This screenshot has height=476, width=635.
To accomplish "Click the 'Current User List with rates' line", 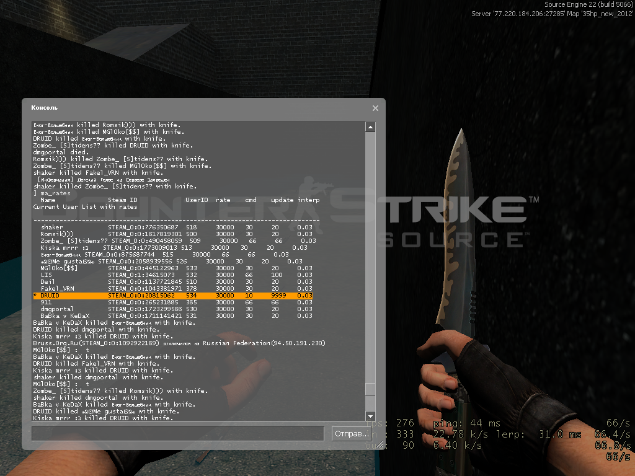I will coord(86,207).
